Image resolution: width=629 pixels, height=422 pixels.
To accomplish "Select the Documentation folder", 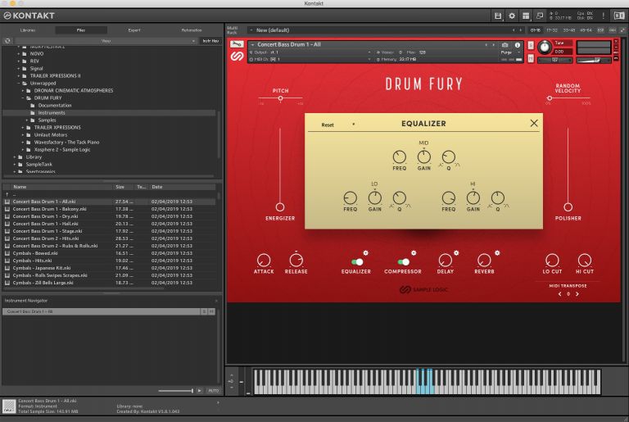I will click(55, 105).
